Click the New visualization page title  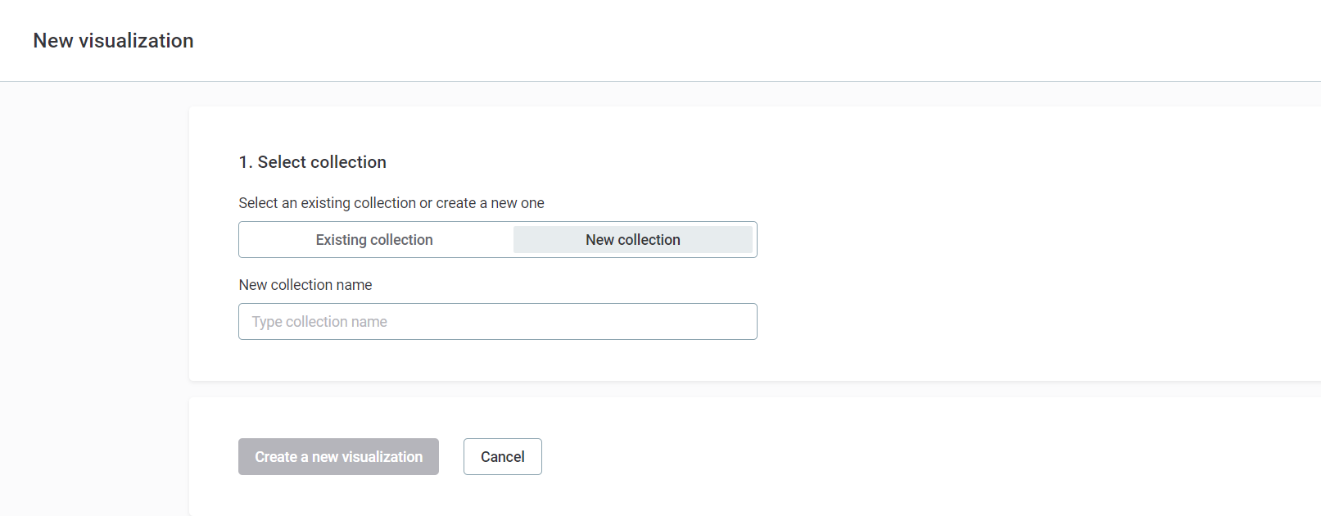click(113, 41)
